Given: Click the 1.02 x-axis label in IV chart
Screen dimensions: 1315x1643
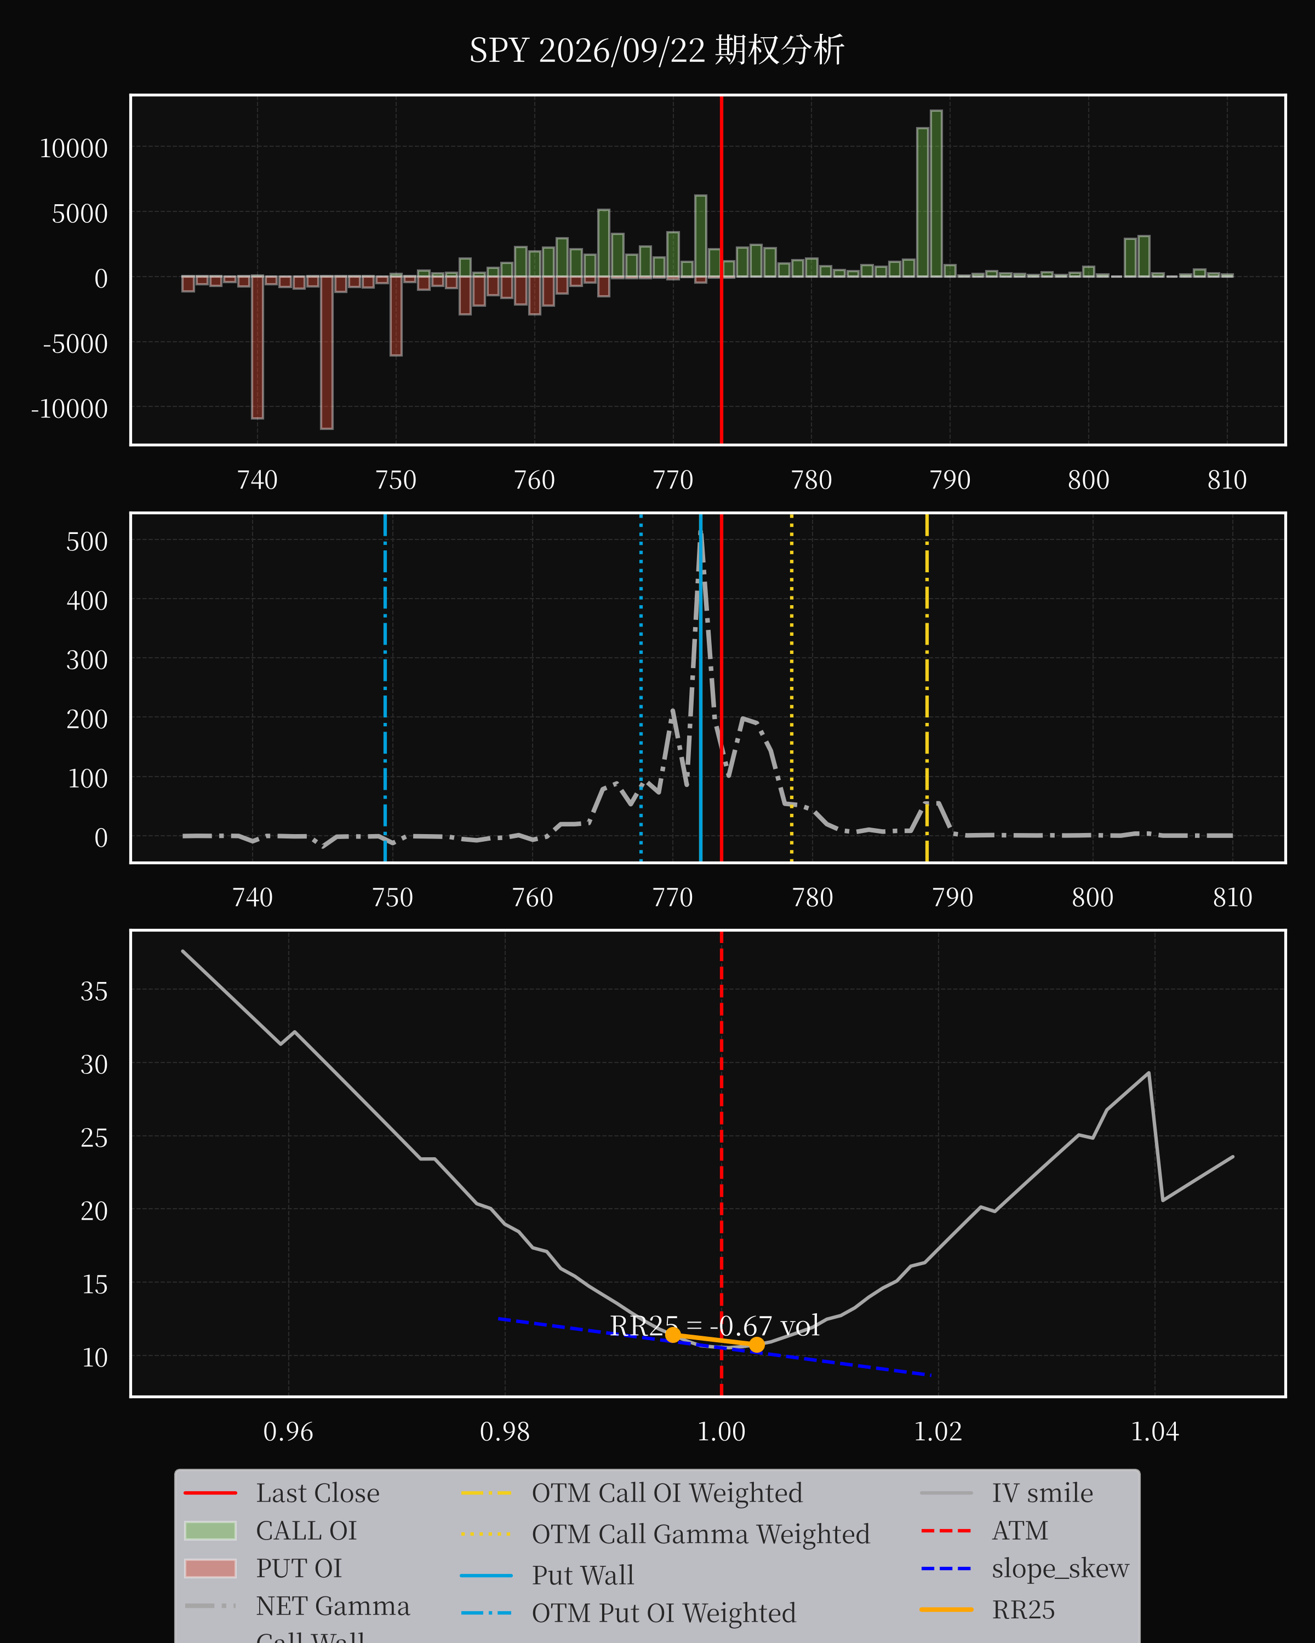Looking at the screenshot, I should (937, 1432).
